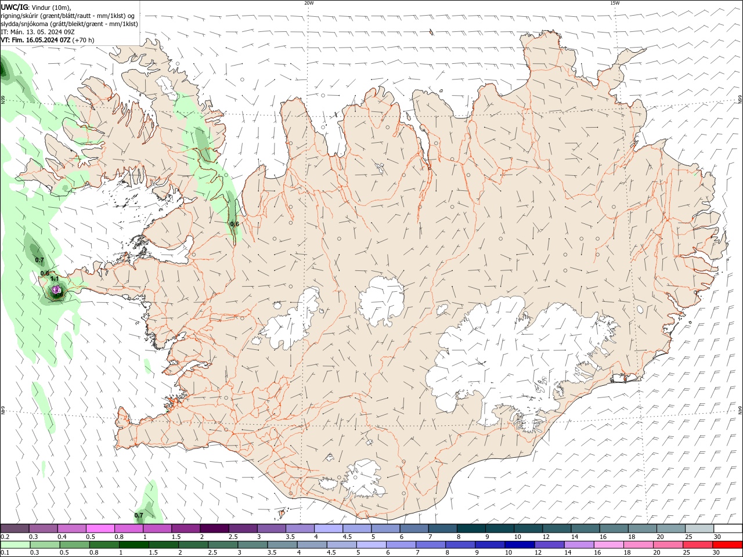Pick the palest green swatch labeled 0.1

coord(15,545)
